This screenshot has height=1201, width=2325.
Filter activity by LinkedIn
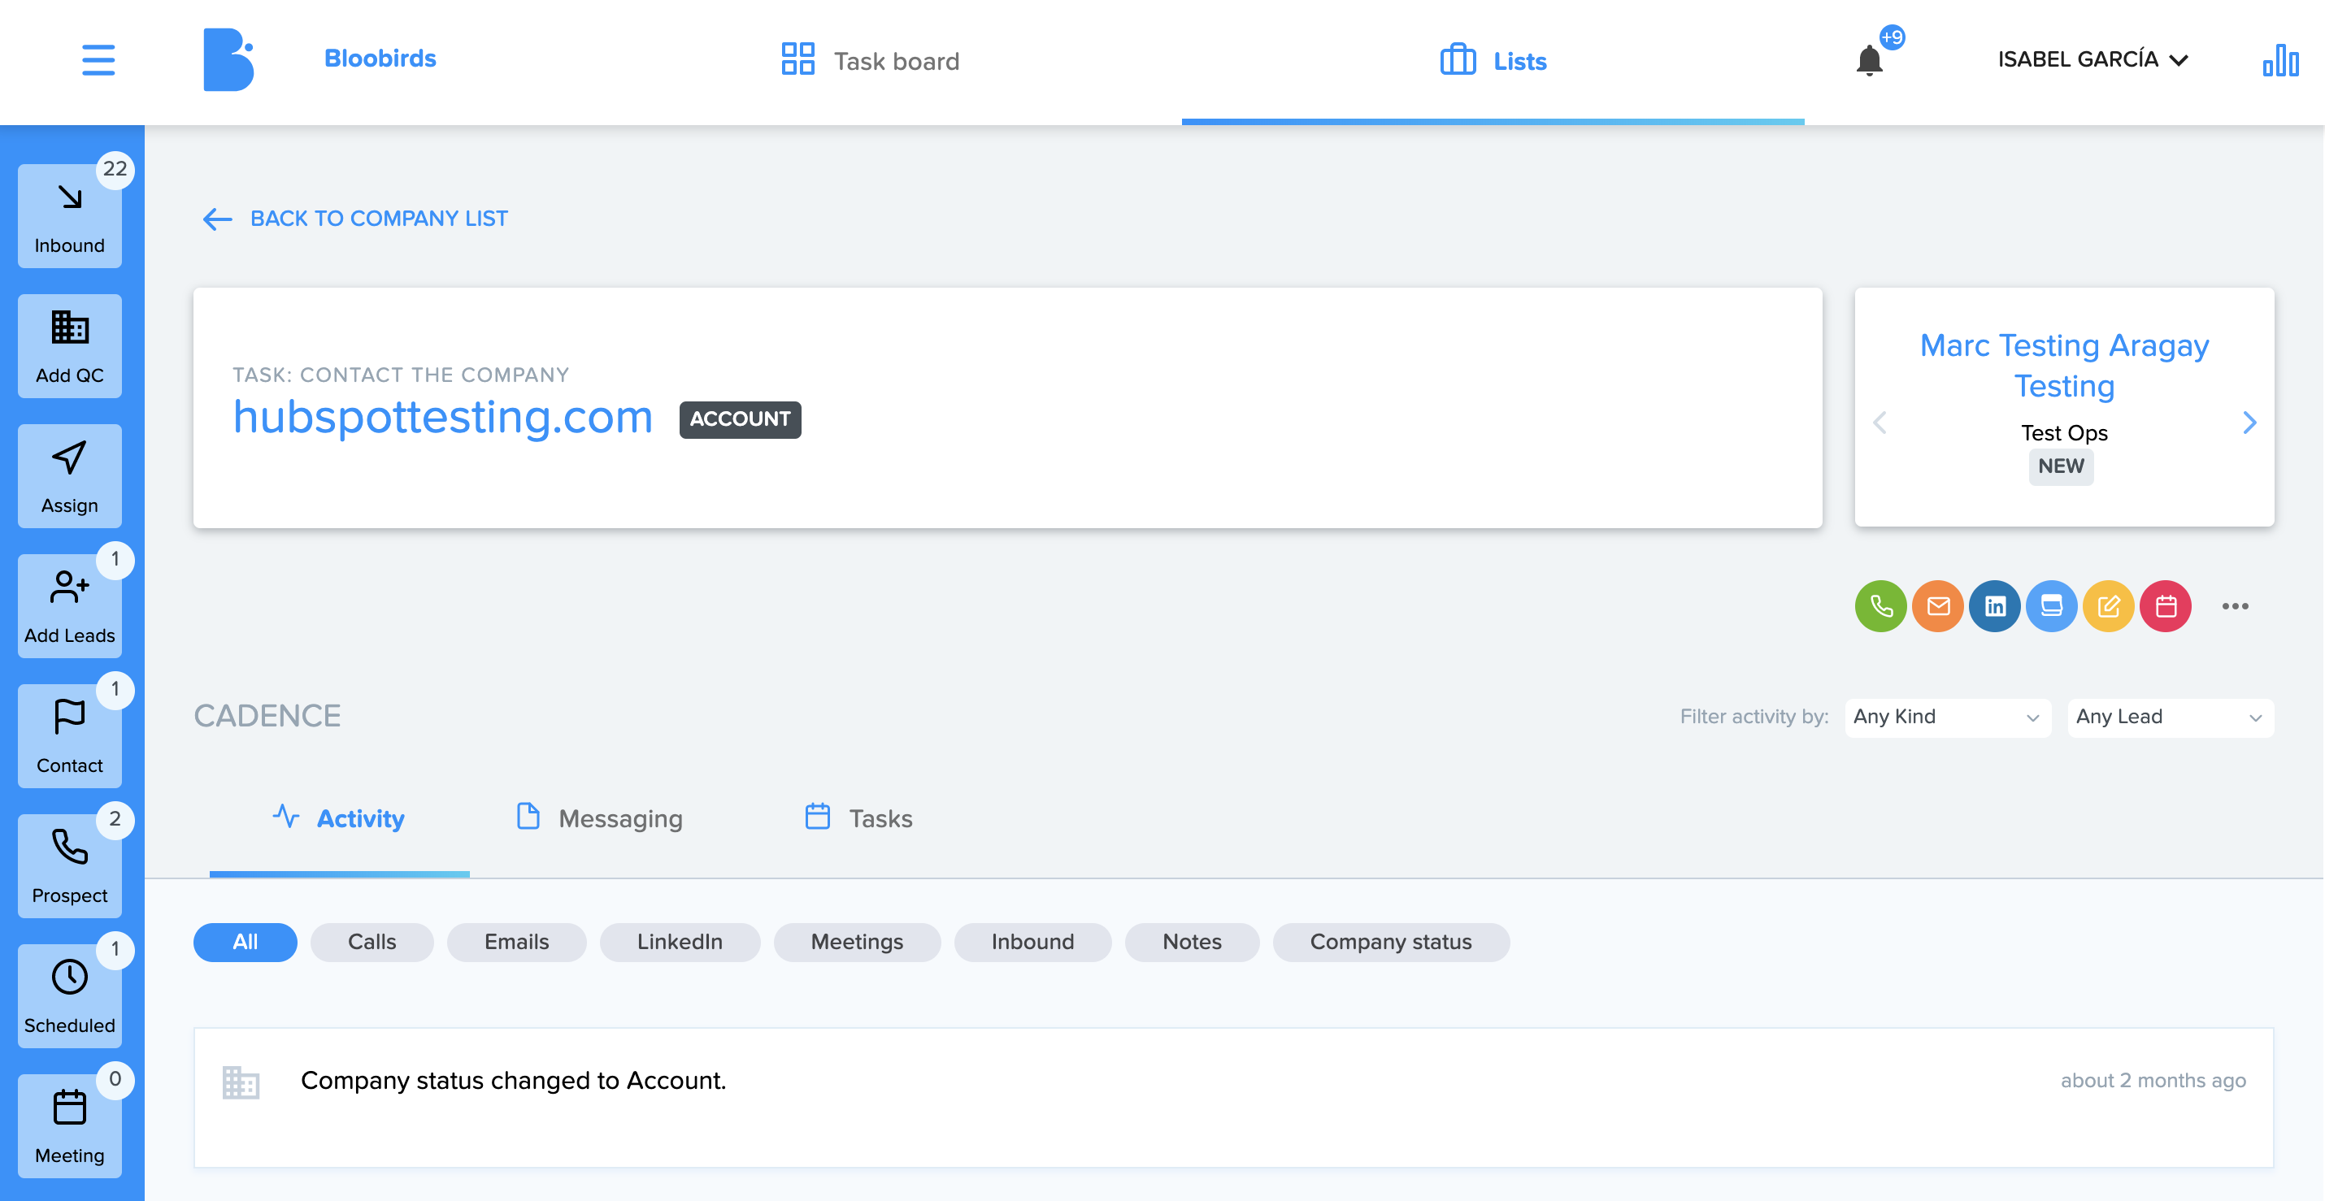(x=680, y=942)
